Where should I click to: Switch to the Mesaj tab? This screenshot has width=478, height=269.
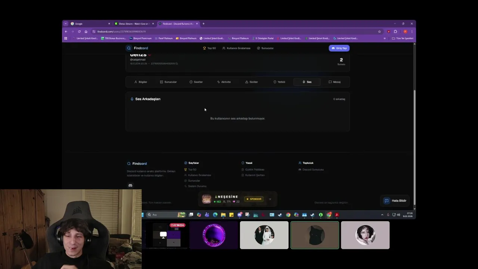335,82
